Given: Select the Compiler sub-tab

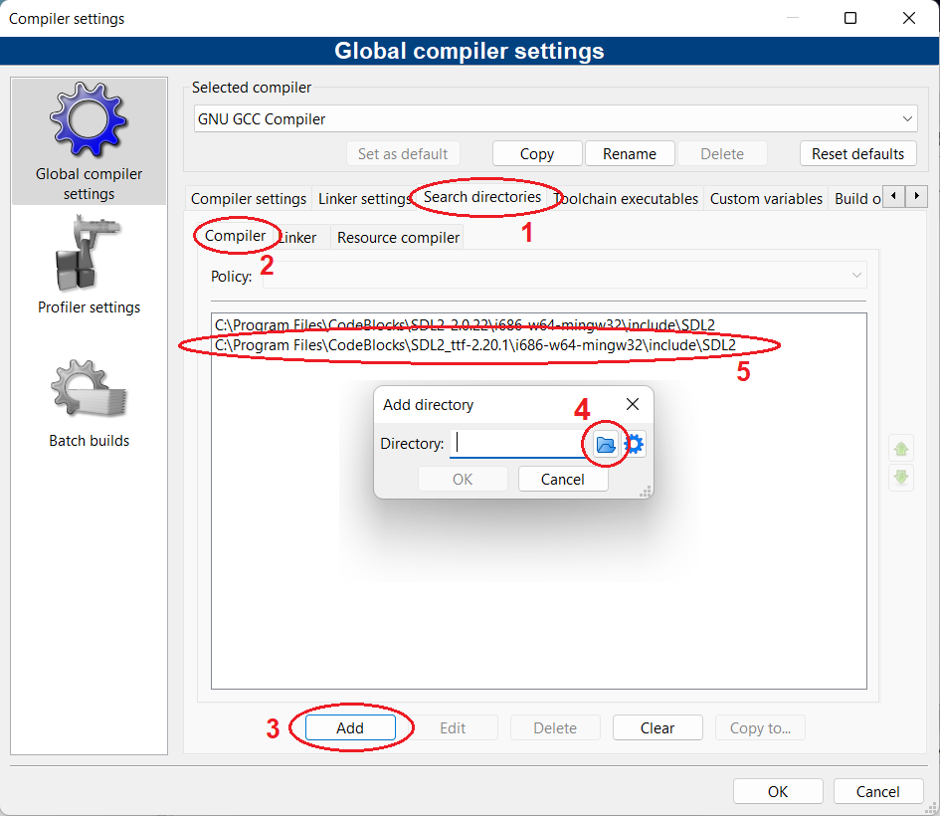Looking at the screenshot, I should tap(235, 236).
